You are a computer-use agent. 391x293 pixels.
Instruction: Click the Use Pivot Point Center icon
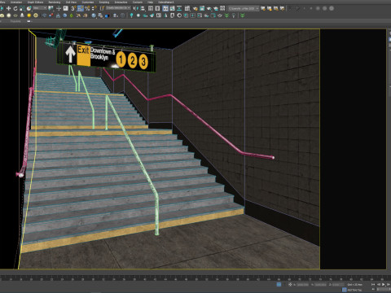click(x=51, y=8)
